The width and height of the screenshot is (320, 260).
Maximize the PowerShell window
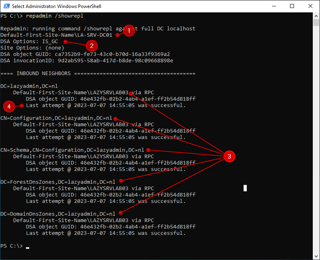click(292, 6)
